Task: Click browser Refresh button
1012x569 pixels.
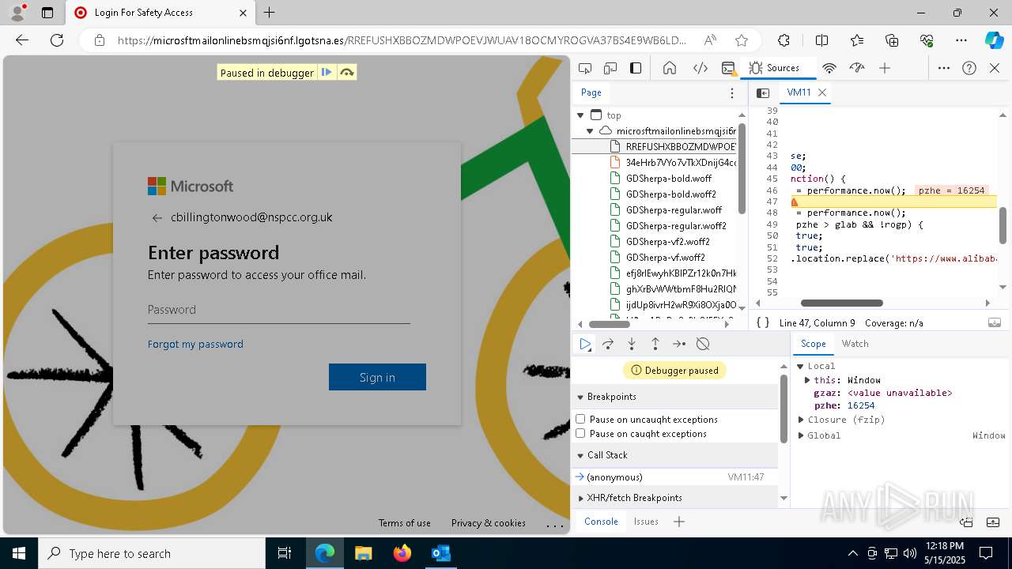Action: pyautogui.click(x=57, y=40)
